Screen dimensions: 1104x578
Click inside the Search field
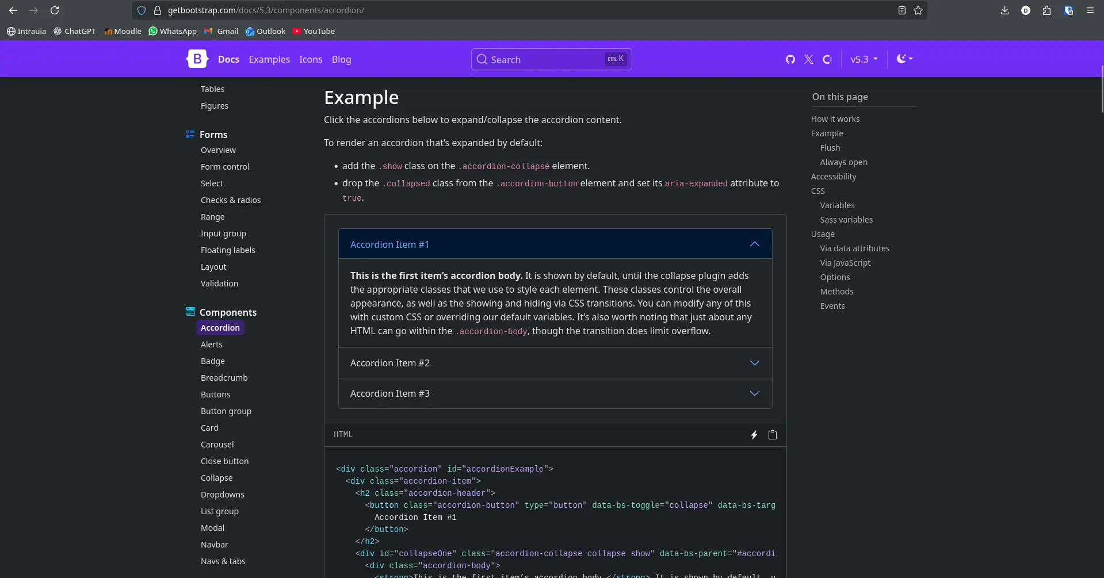[x=541, y=59]
